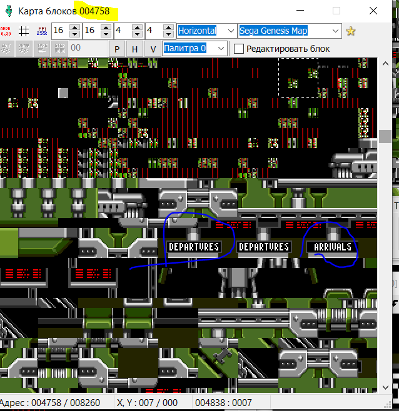Click the FF: 255 value icon
This screenshot has height=411, width=399.
42,31
